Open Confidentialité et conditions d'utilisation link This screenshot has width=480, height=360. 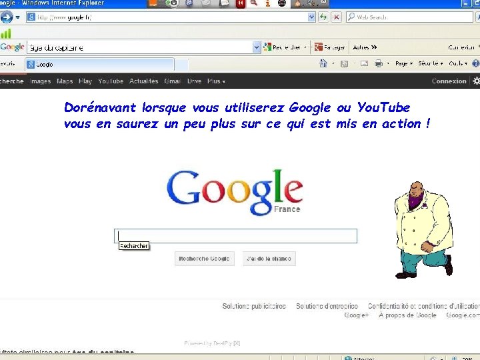coord(424,306)
